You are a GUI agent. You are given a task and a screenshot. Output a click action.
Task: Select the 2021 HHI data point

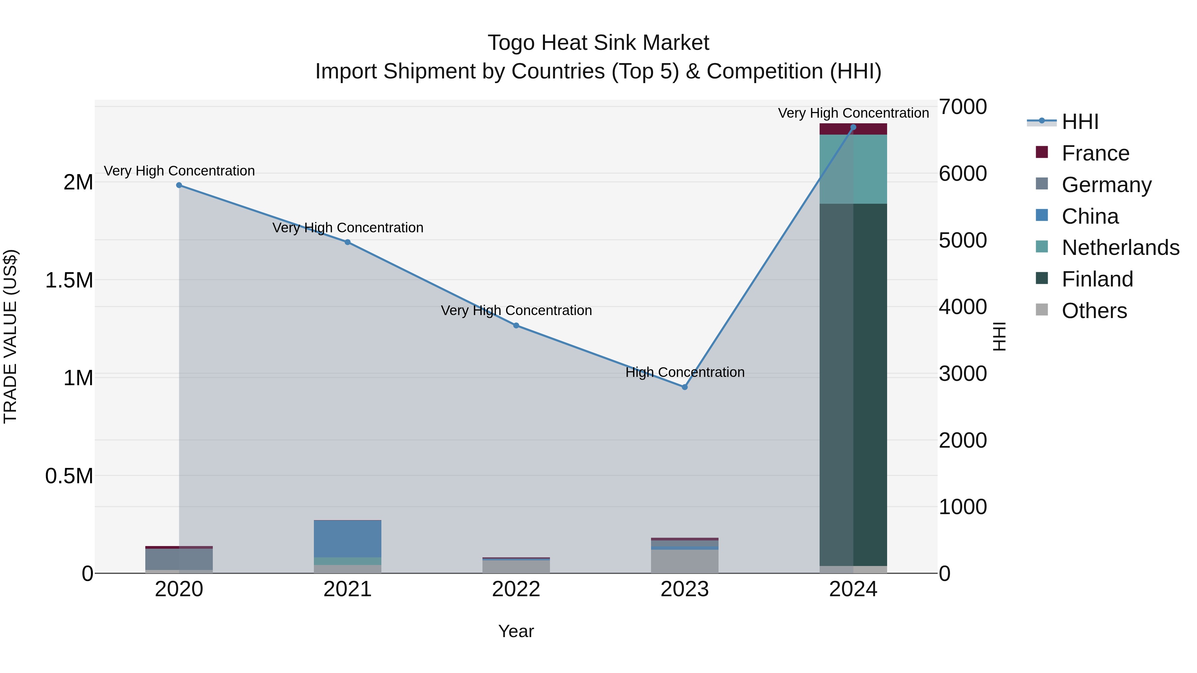pos(347,242)
